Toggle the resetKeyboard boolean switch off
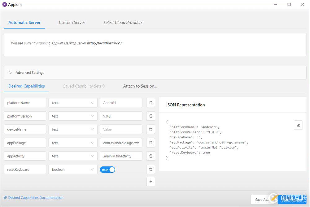Viewport: 310px width, 207px height. point(107,170)
